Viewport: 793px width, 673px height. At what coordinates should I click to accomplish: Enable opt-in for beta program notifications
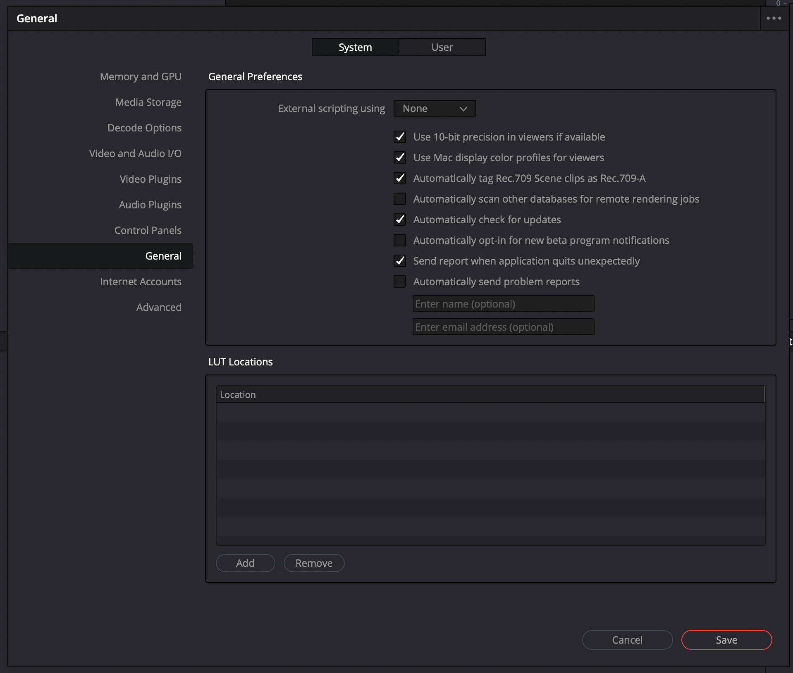400,240
